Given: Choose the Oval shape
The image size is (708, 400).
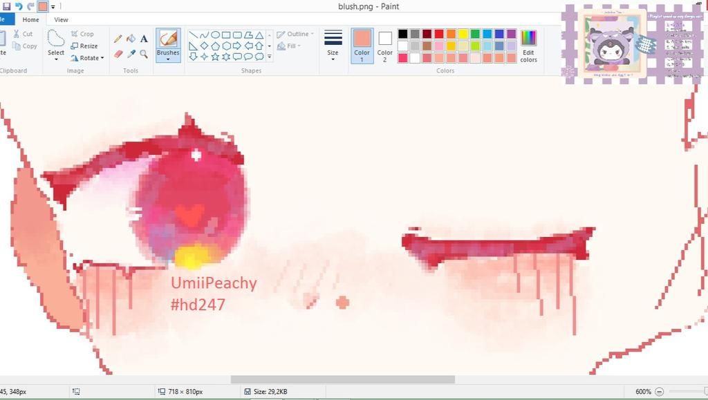Looking at the screenshot, I should pos(216,35).
